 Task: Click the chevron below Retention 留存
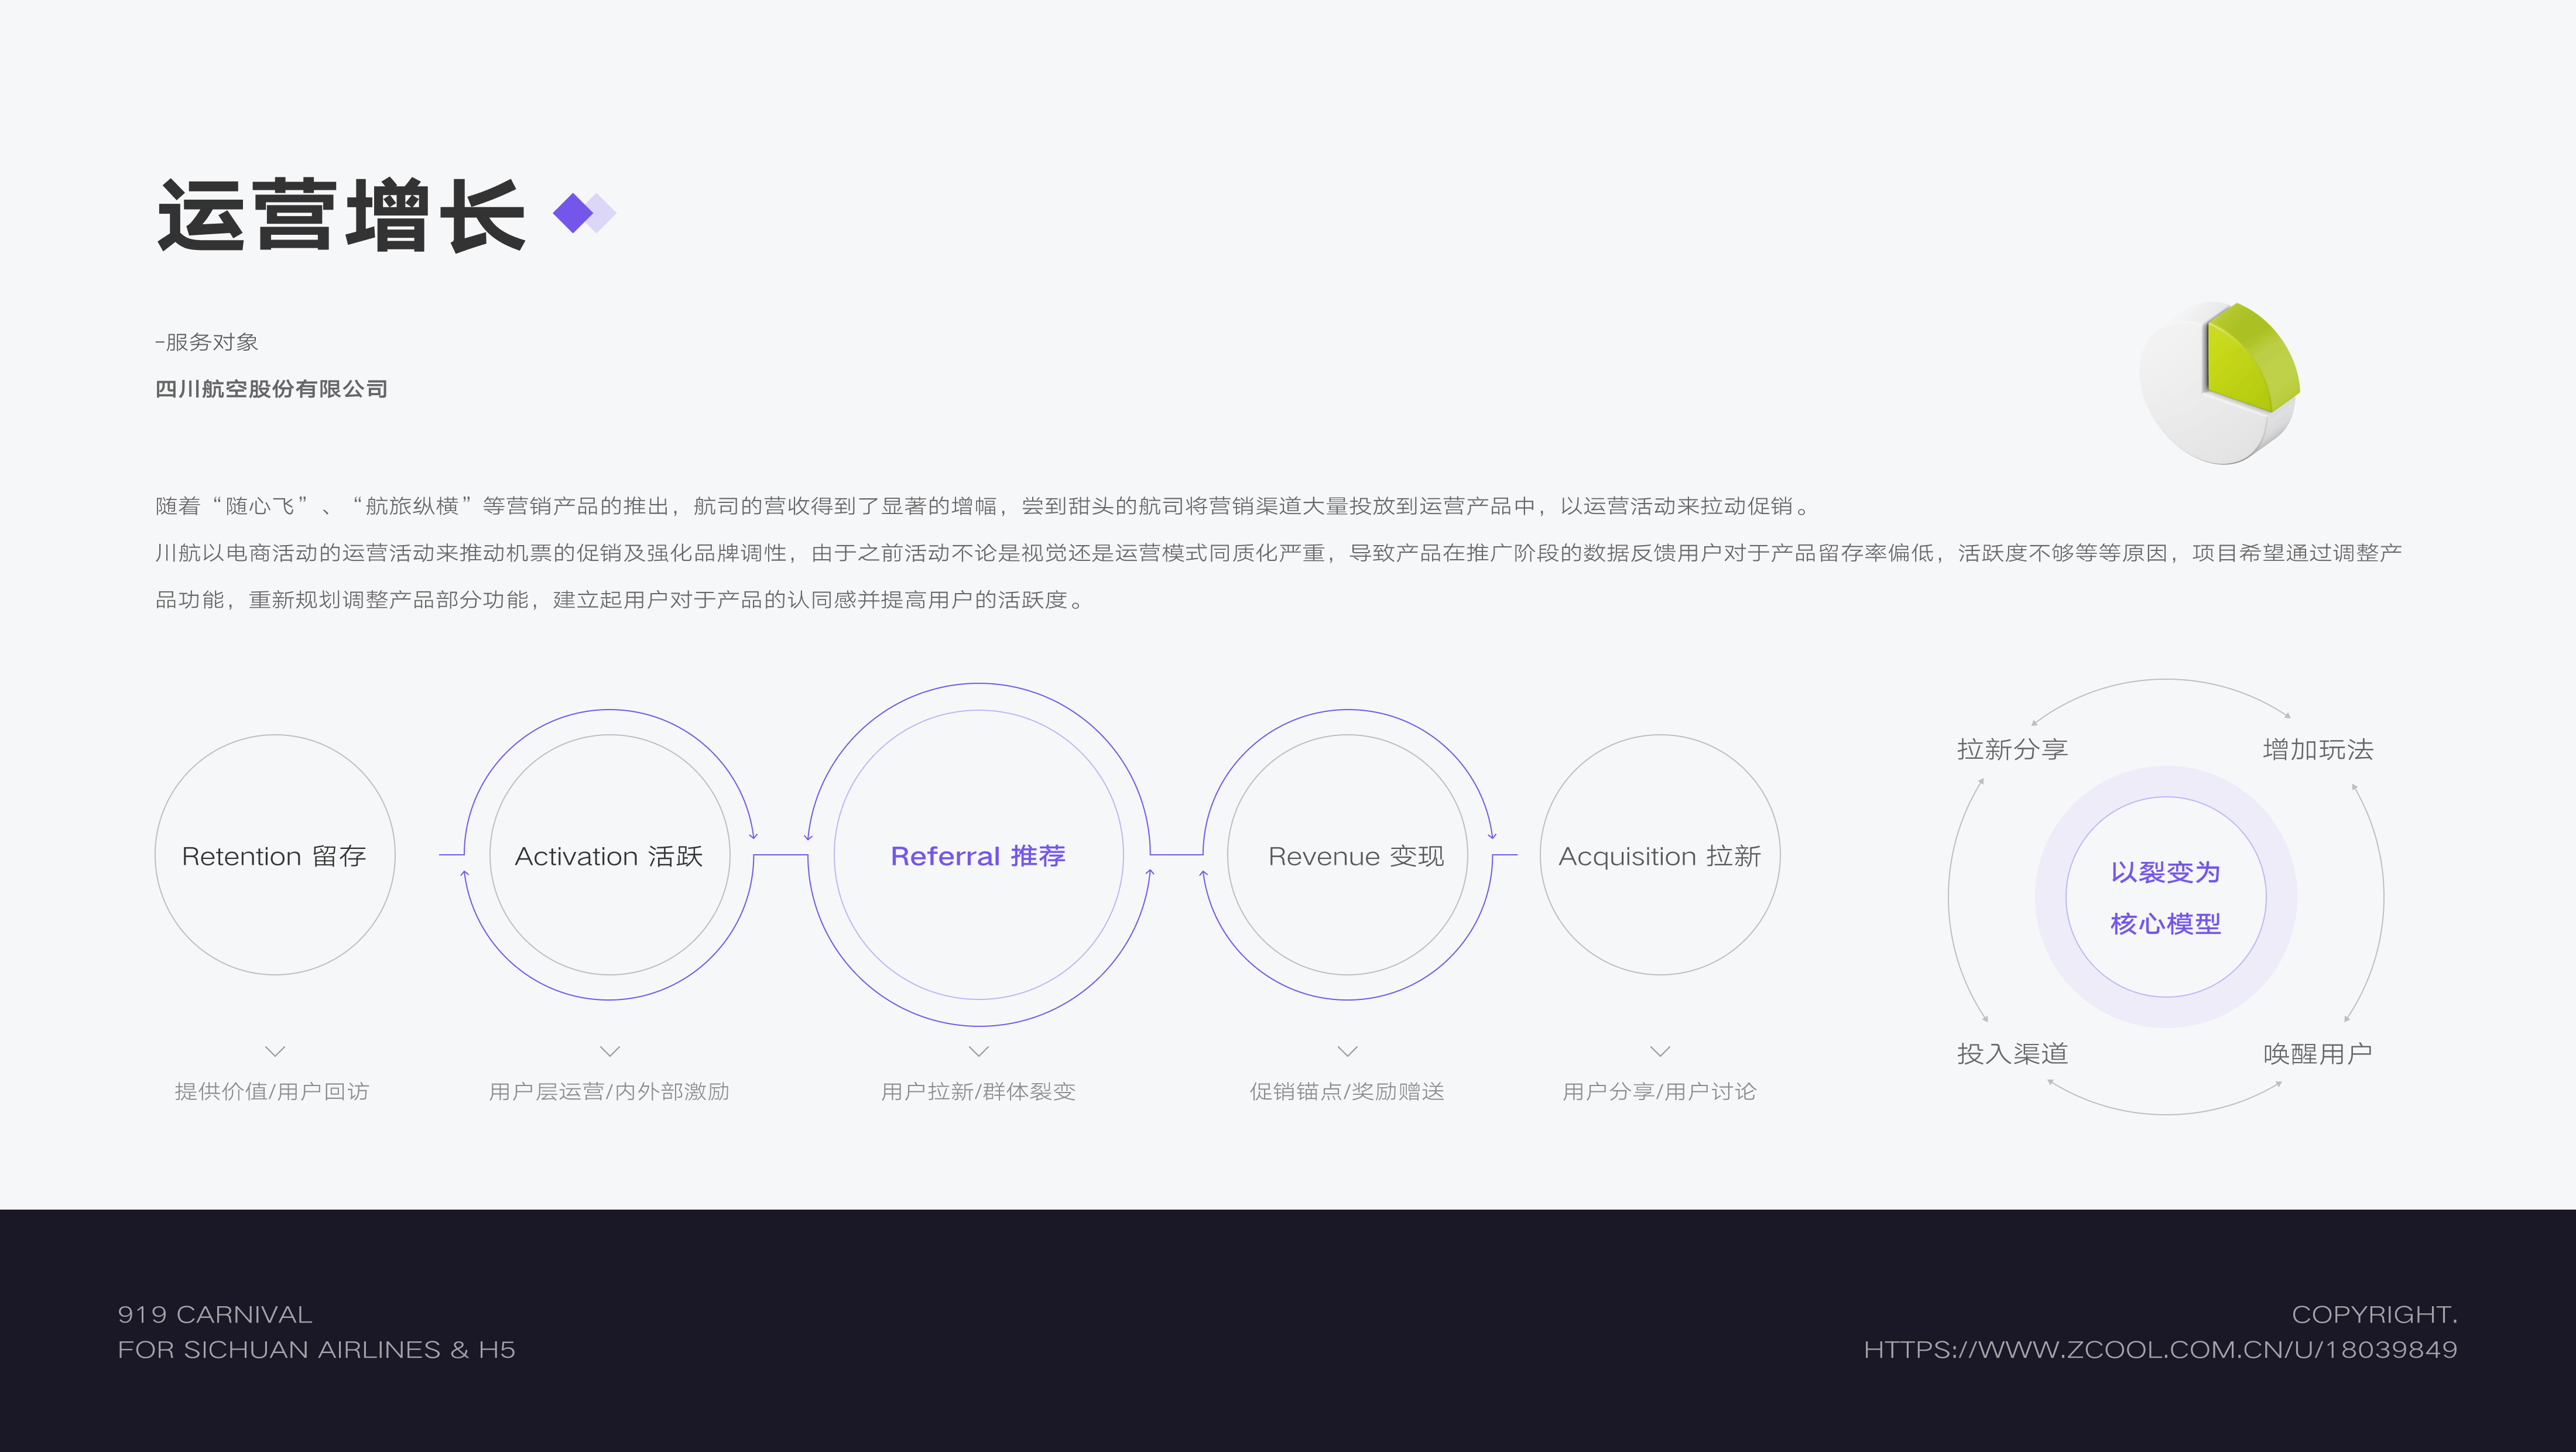click(275, 1051)
